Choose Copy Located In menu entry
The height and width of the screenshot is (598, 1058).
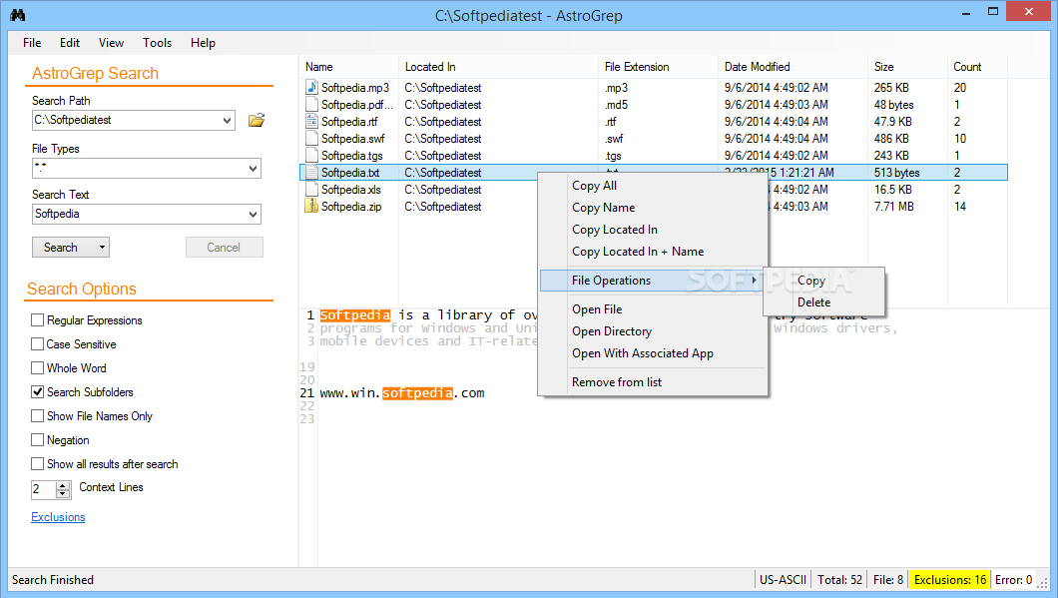pyautogui.click(x=654, y=230)
